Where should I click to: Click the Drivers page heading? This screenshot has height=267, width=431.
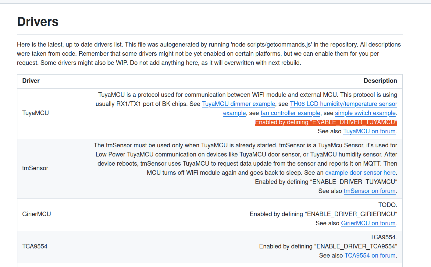(x=38, y=22)
